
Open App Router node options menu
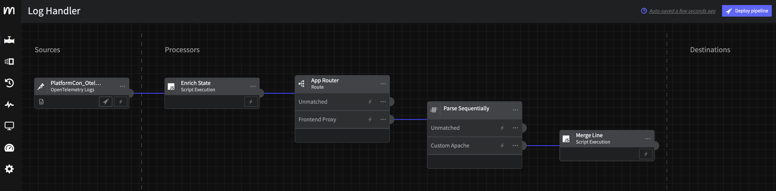point(383,84)
